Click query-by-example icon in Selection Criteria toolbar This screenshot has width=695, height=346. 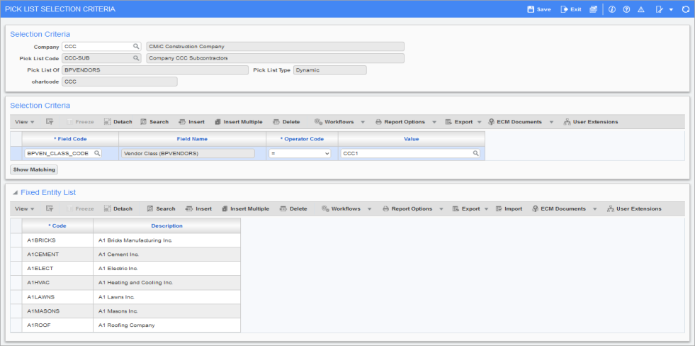(49, 121)
